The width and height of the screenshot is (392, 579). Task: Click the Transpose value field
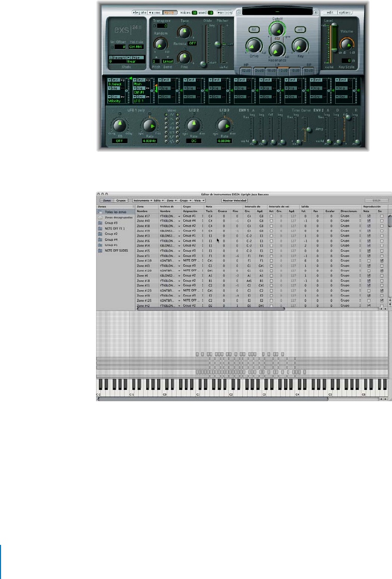162,26
